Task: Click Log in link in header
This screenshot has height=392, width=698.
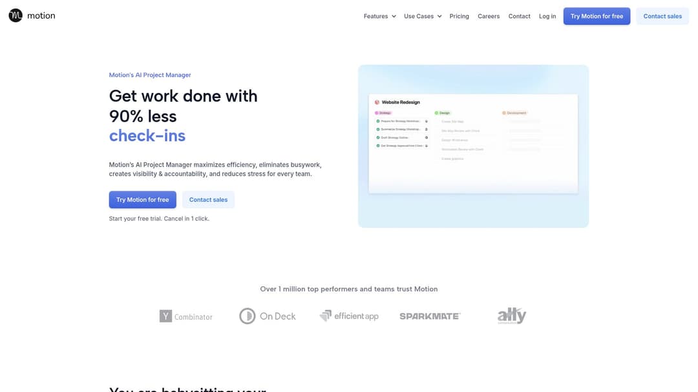Action: pyautogui.click(x=547, y=16)
